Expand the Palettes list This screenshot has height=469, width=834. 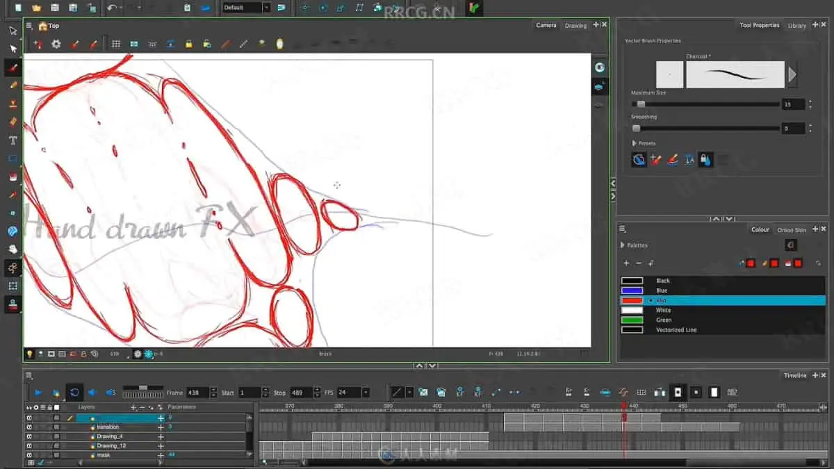pyautogui.click(x=622, y=245)
